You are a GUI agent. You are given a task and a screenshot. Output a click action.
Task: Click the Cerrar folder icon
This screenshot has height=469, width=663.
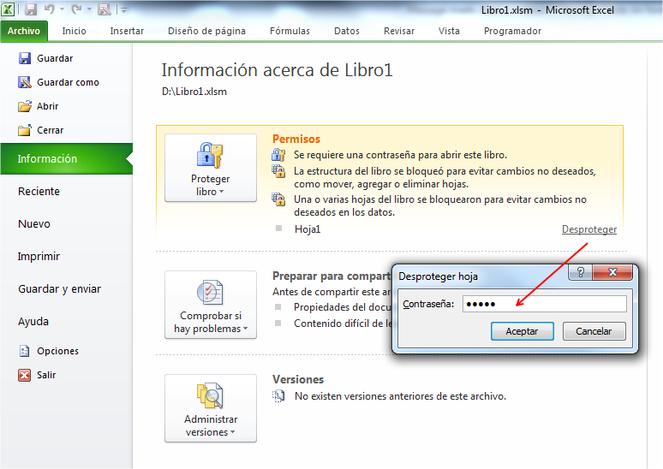[x=25, y=130]
